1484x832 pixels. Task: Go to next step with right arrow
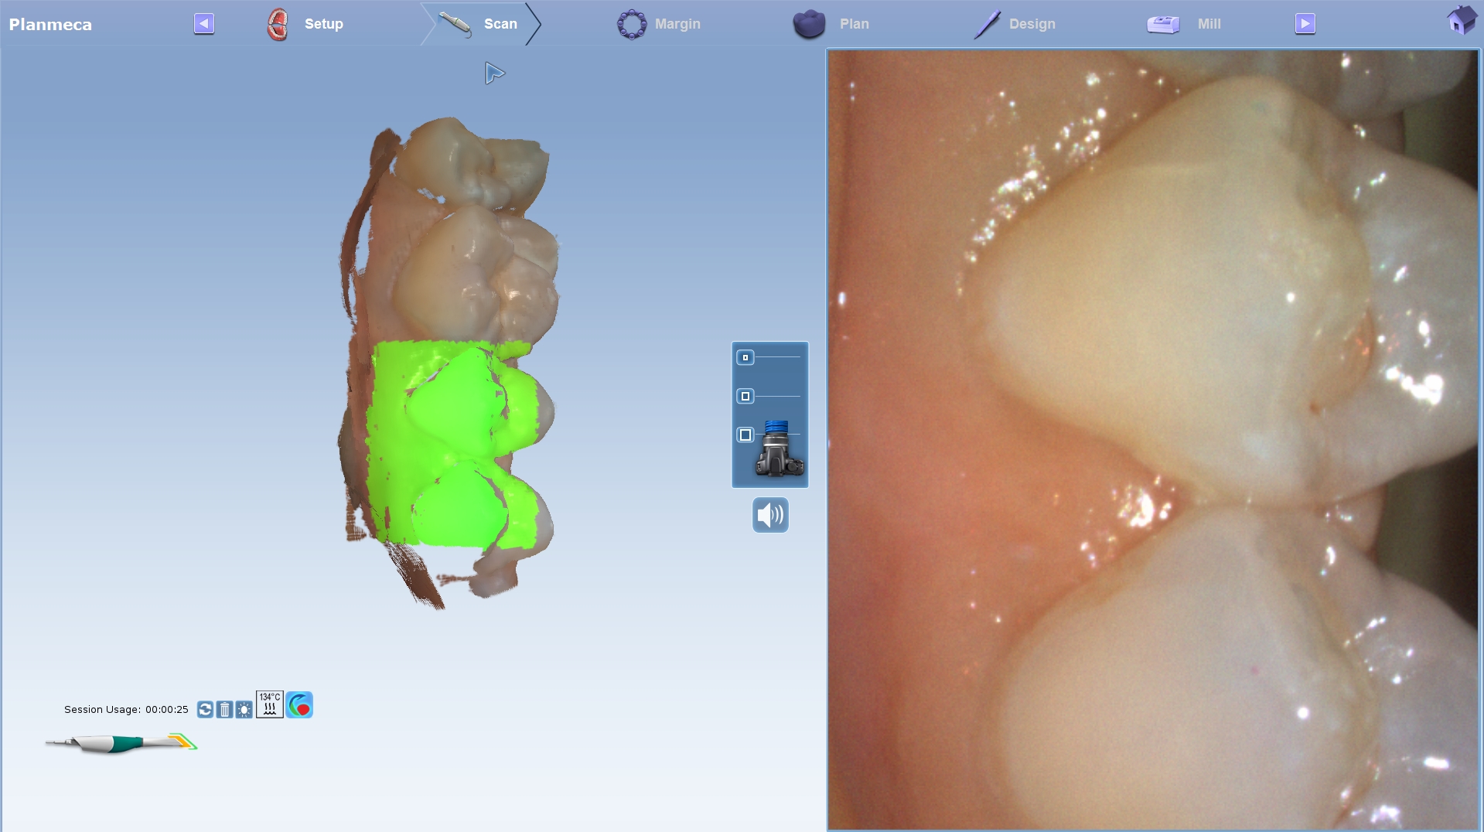(x=1305, y=23)
